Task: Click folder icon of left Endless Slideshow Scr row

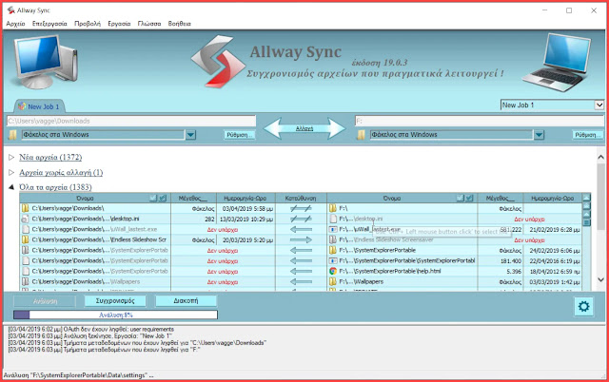Action: pos(26,239)
